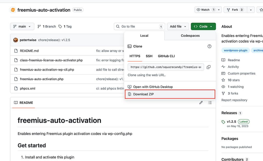The width and height of the screenshot is (263, 161).
Task: Click the book icon beside Readme in About
Action: click(x=223, y=60)
